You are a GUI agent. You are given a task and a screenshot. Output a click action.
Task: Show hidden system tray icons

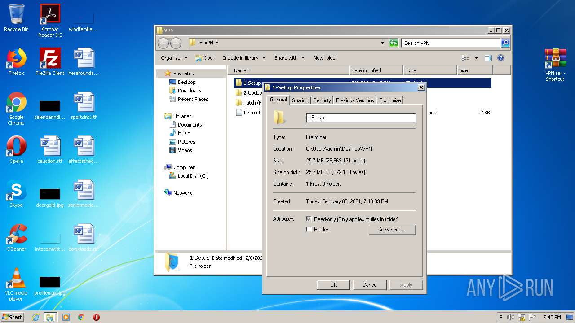coord(501,317)
